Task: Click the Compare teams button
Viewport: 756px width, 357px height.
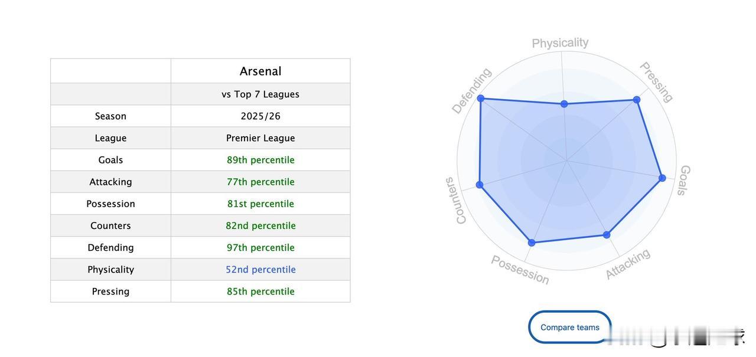Action: tap(569, 327)
